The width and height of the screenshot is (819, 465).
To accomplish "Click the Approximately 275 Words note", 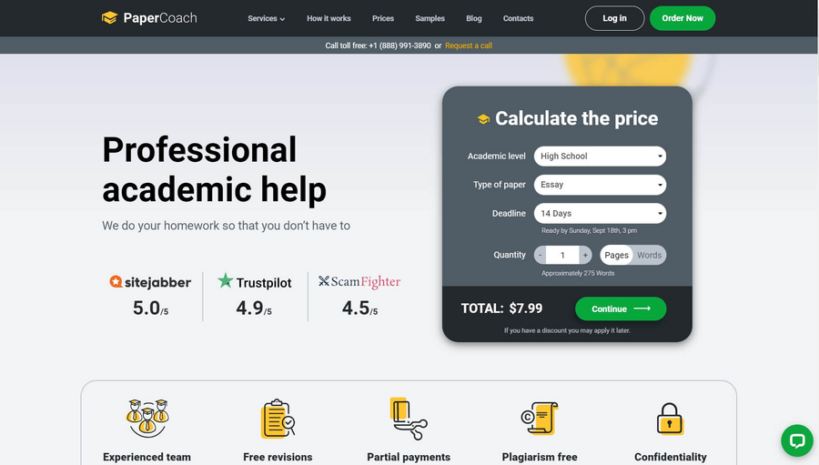I will 578,273.
